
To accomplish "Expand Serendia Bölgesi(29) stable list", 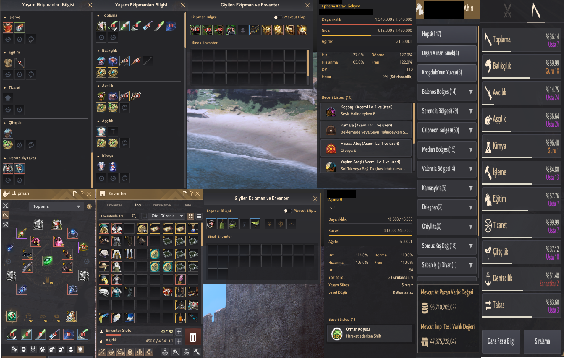I will click(x=447, y=111).
